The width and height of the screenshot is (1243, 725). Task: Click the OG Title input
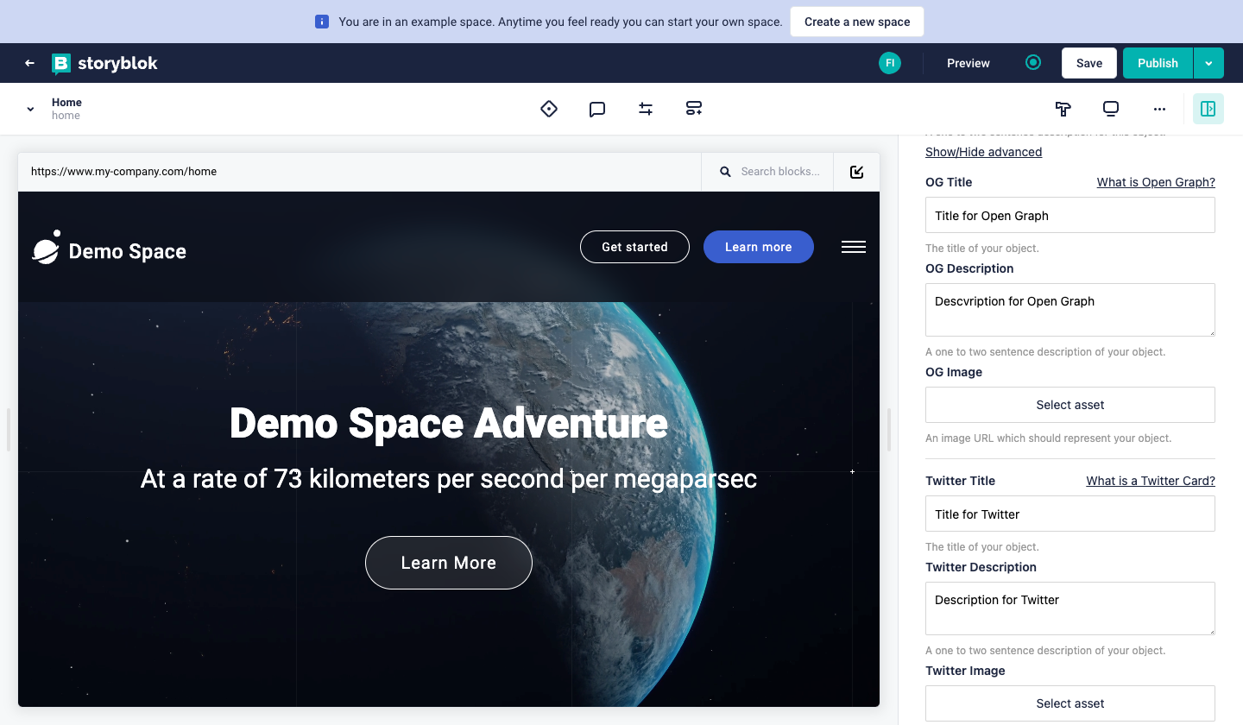click(x=1070, y=215)
